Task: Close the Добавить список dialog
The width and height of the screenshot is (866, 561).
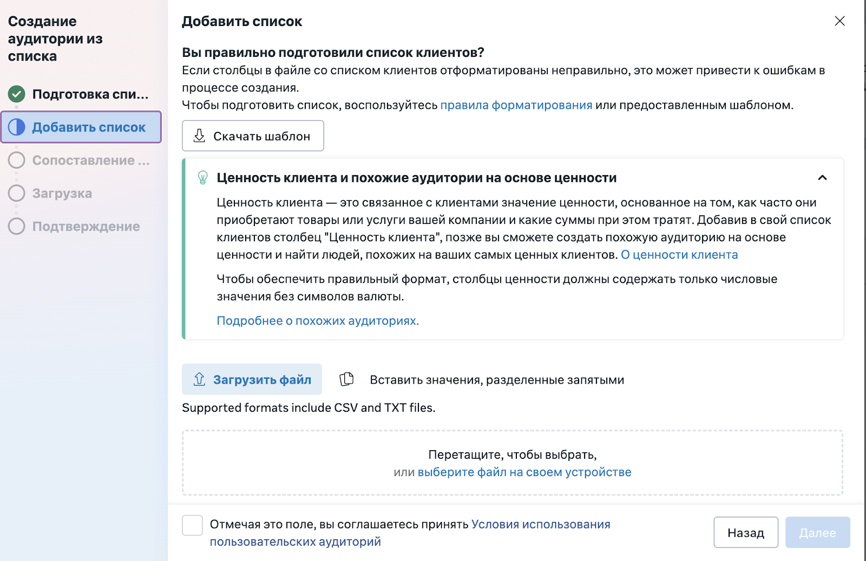Action: [x=839, y=21]
